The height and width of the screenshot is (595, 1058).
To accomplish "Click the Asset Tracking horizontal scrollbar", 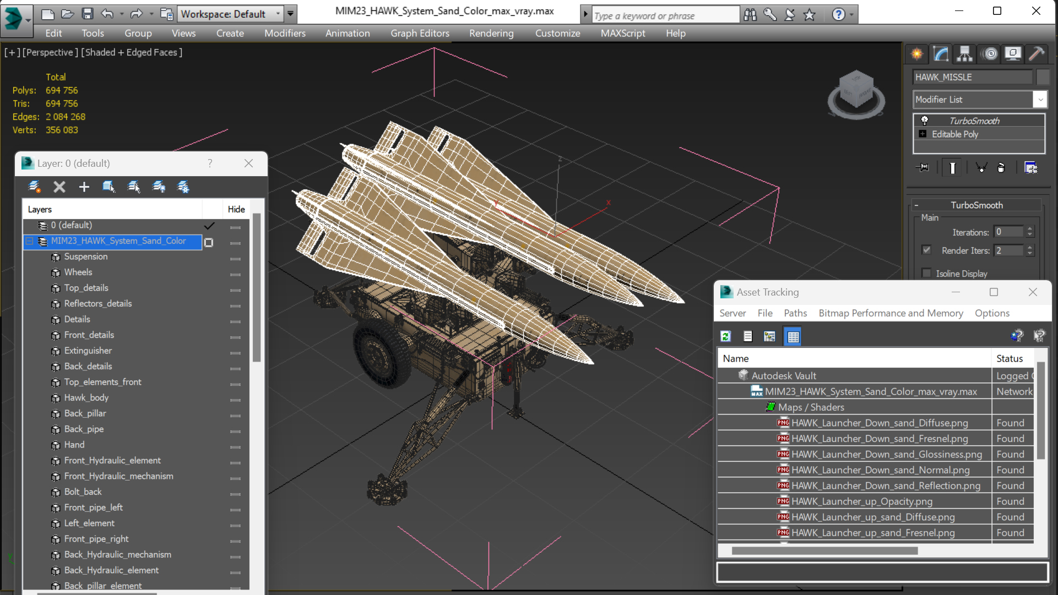I will (824, 550).
